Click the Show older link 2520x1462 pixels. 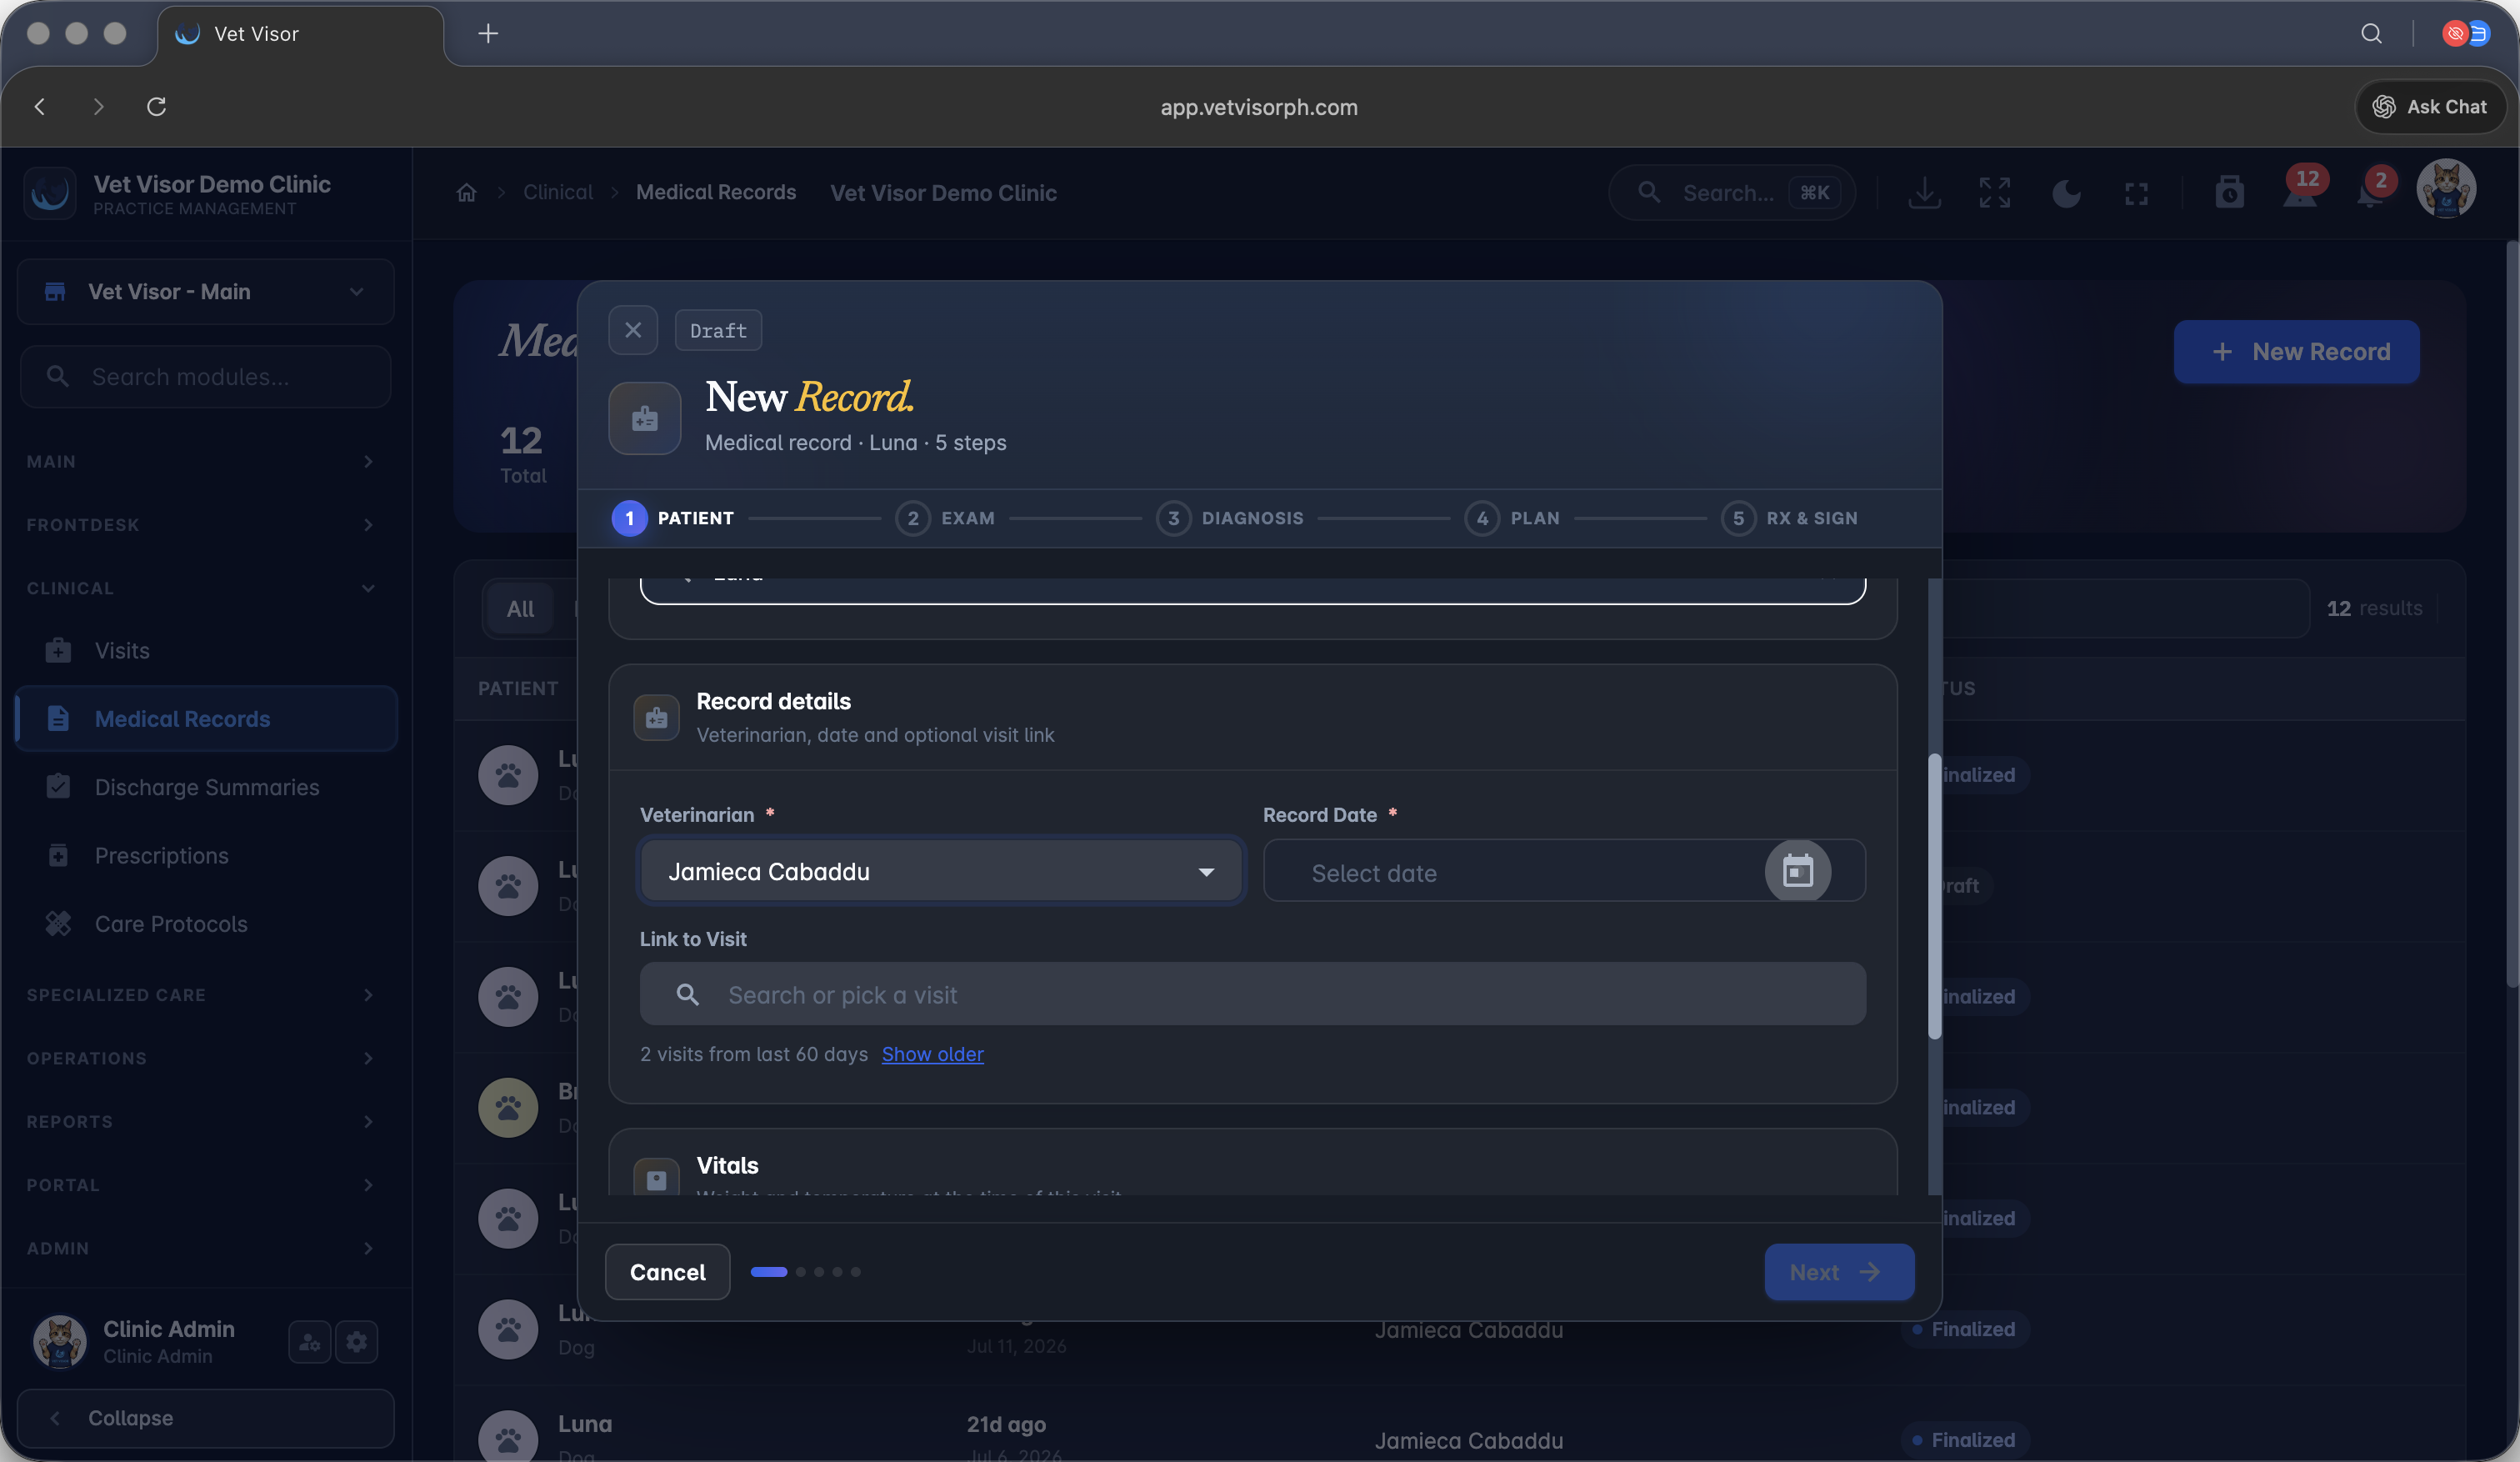pos(932,1054)
